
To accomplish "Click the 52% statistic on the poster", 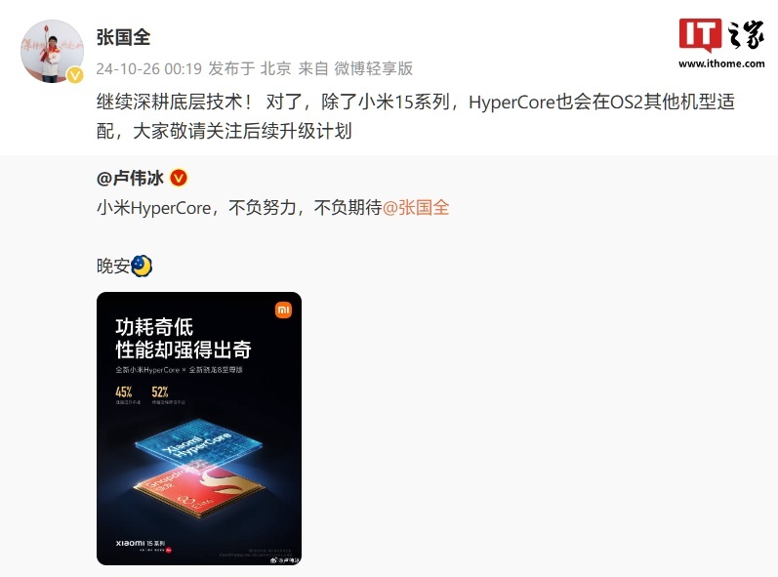I will (160, 392).
